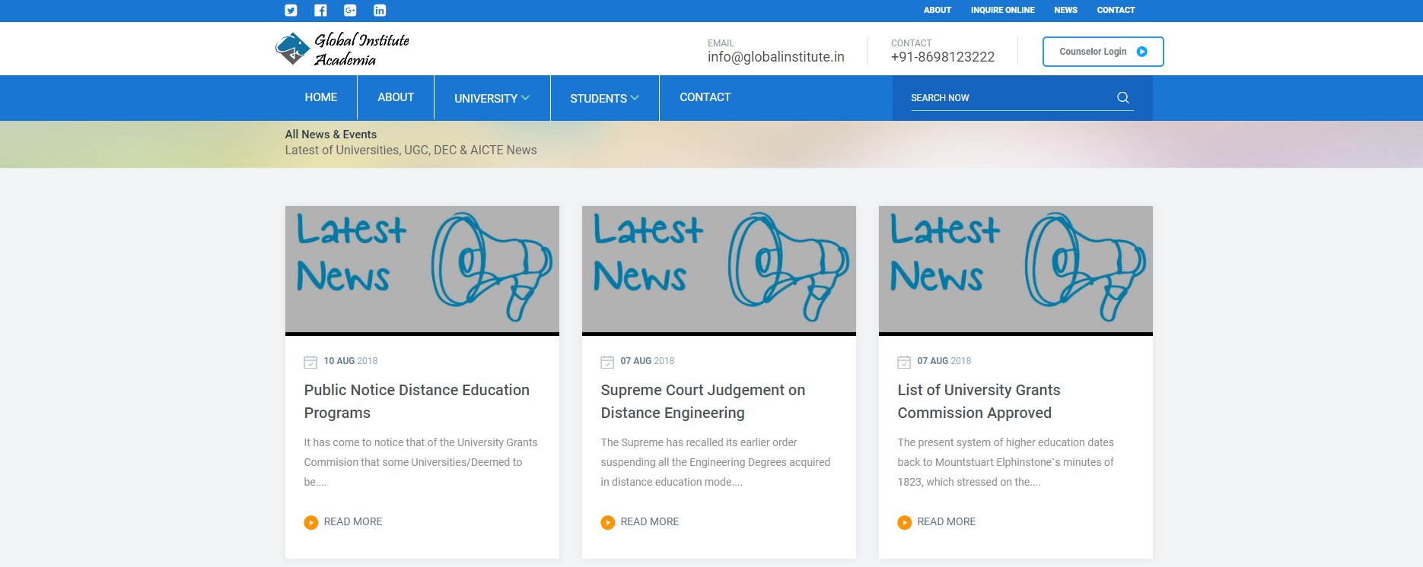The height and width of the screenshot is (567, 1423).
Task: Open Contact in the main navigation bar
Action: coord(705,97)
